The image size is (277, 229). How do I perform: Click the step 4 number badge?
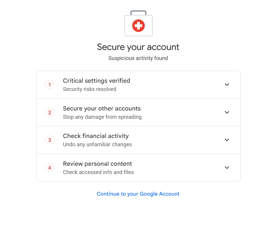(x=50, y=168)
